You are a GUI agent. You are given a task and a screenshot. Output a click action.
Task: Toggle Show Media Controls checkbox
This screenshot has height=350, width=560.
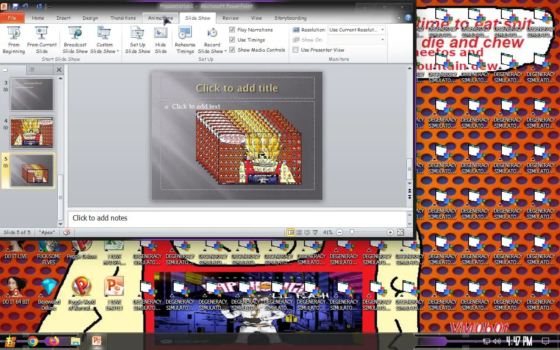[232, 50]
